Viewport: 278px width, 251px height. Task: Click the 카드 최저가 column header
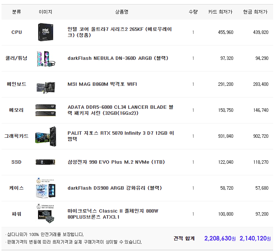(220, 12)
